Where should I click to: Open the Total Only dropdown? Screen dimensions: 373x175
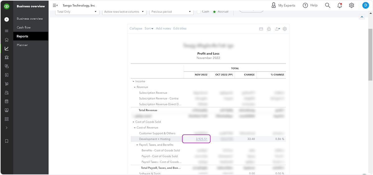pos(77,12)
